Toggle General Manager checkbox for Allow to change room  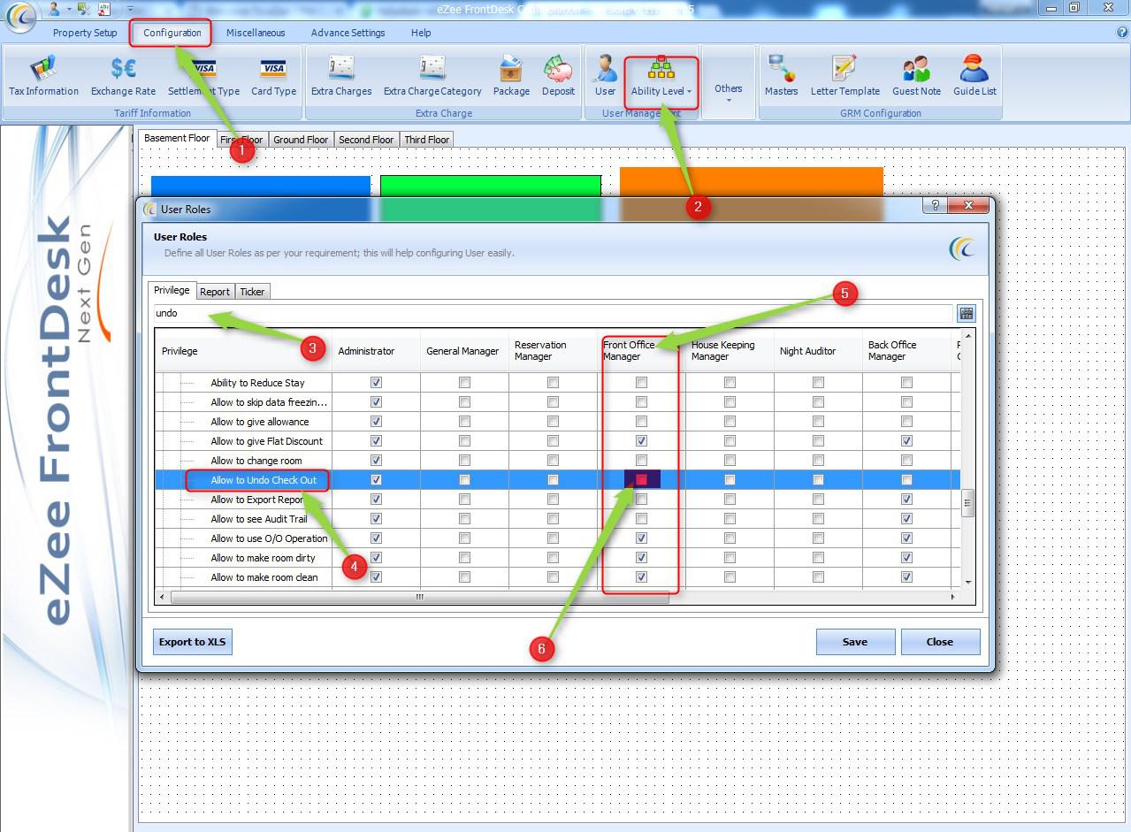(x=464, y=461)
